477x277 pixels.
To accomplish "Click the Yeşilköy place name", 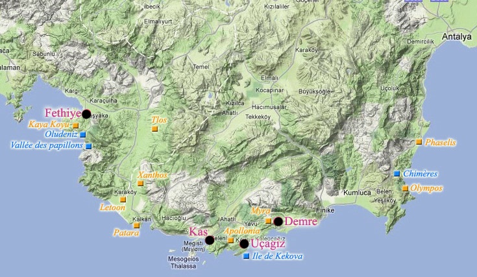I will (385, 200).
